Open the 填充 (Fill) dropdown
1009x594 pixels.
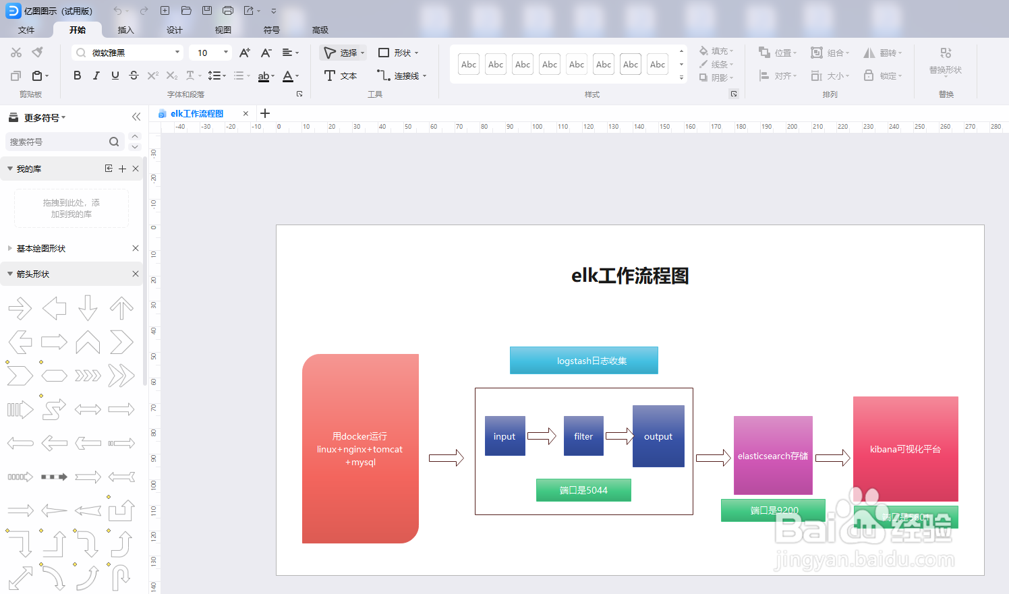[717, 49]
